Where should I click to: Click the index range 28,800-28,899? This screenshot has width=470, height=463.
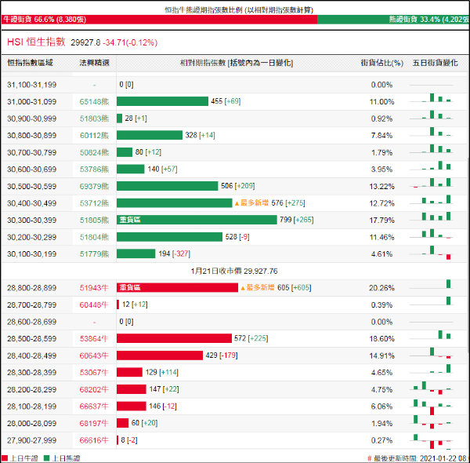click(x=32, y=288)
